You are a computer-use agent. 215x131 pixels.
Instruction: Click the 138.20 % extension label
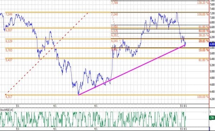(x=203, y=3)
